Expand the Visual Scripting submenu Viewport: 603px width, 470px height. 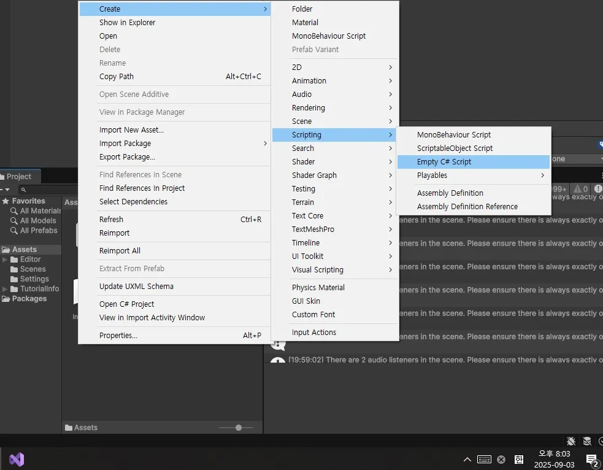click(335, 269)
